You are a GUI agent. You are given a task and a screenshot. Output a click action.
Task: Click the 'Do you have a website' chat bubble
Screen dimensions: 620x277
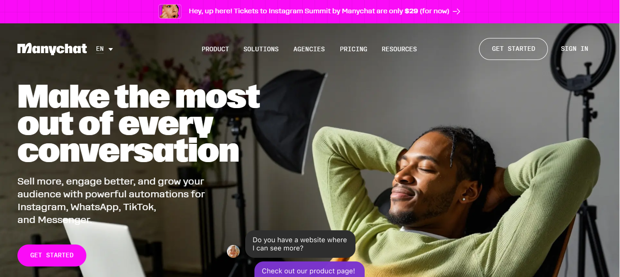300,244
